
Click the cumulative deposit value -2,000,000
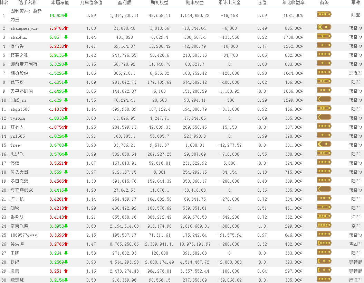click(229, 262)
